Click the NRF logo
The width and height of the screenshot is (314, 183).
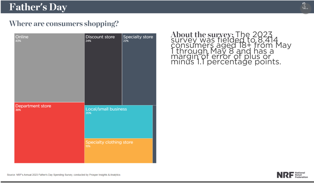tap(292, 175)
